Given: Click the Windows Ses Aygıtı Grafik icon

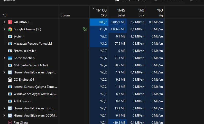Looking at the screenshot, I should (10, 94).
